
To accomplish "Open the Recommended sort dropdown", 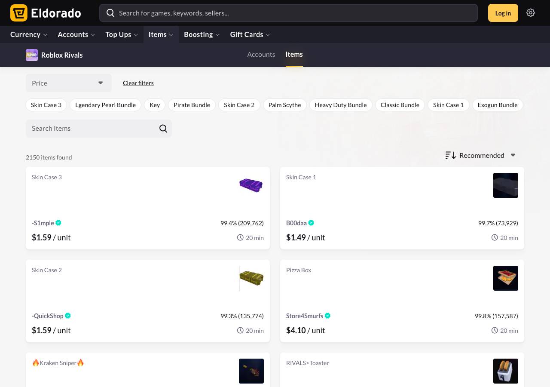I will (480, 155).
